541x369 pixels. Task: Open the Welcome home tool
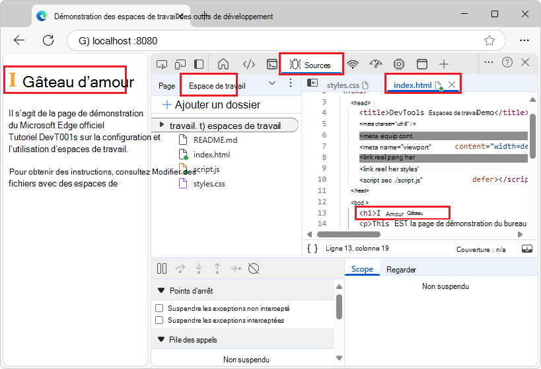[223, 64]
